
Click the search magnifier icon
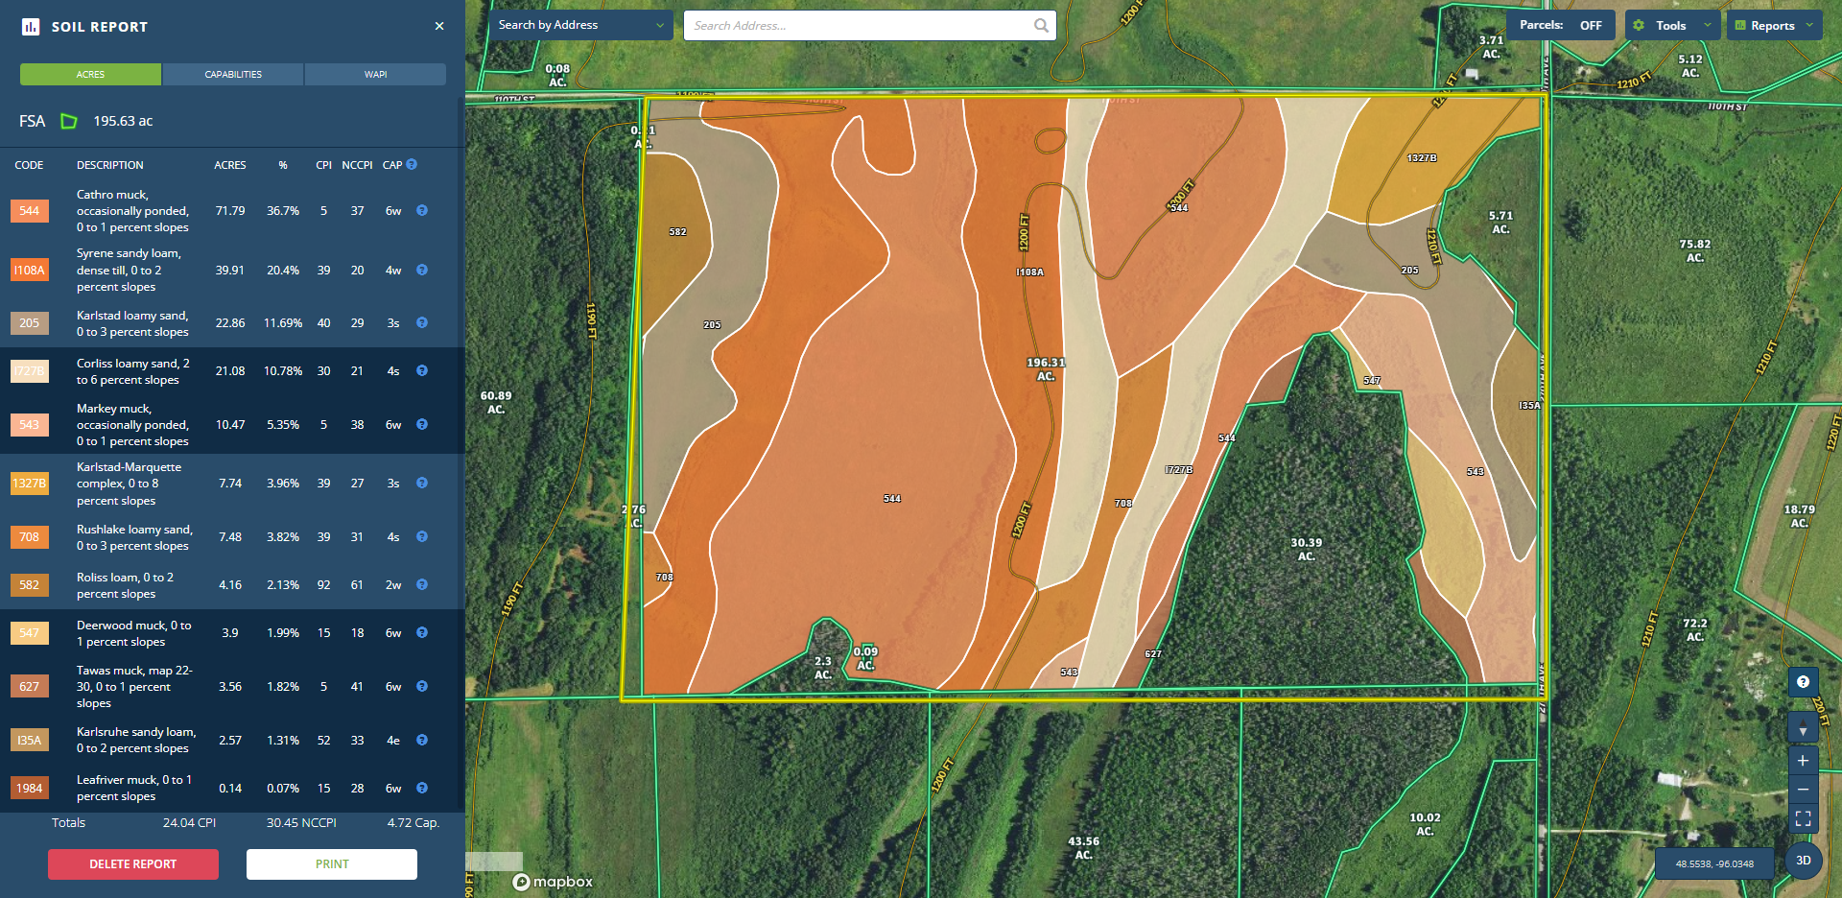coord(1041,26)
